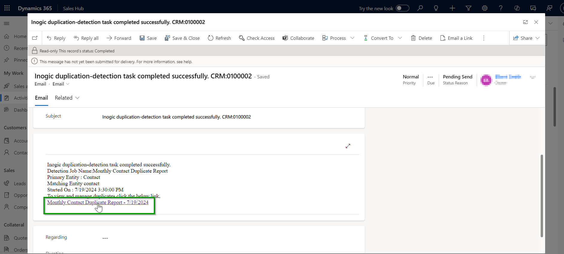Image resolution: width=564 pixels, height=254 pixels.
Task: Open Leads in sidebar
Action: tap(15, 183)
